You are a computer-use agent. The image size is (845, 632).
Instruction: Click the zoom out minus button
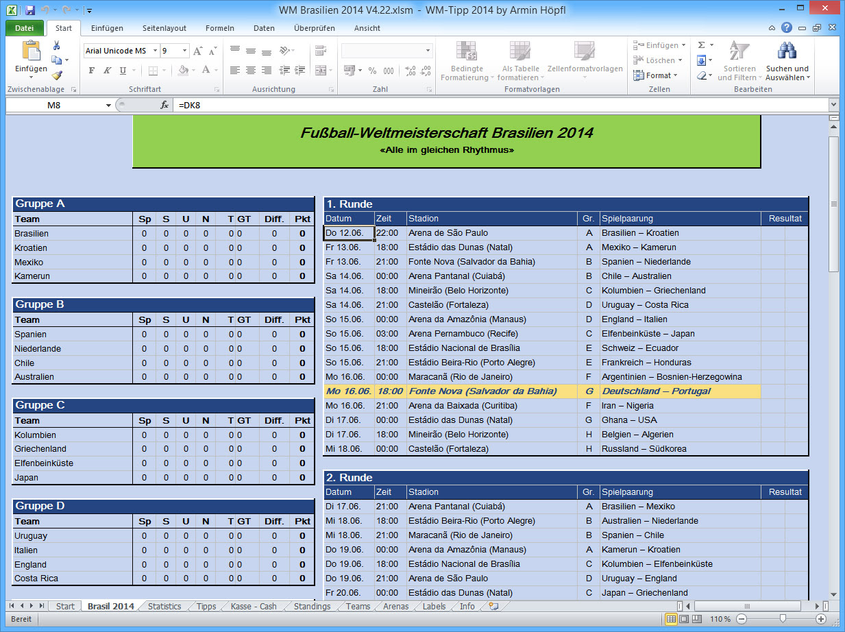[741, 619]
